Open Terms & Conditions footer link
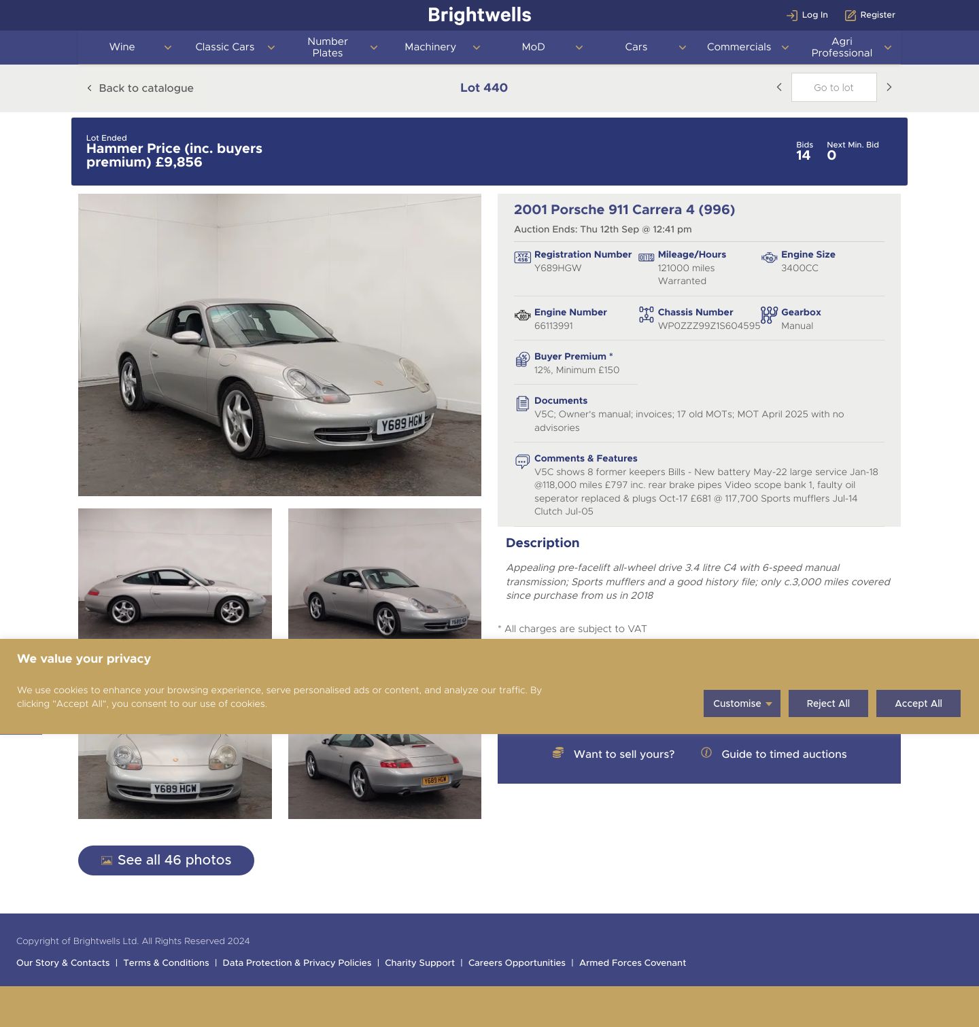Image resolution: width=979 pixels, height=1027 pixels. [x=166, y=962]
